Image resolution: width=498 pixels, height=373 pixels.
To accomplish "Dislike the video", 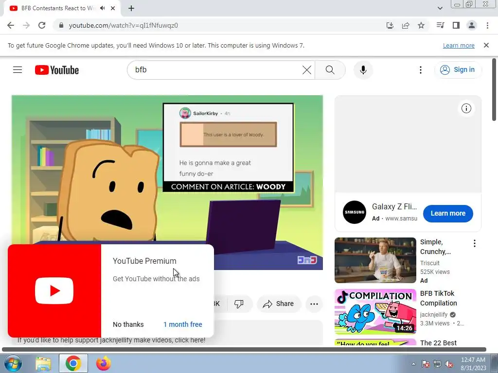I will tap(239, 304).
